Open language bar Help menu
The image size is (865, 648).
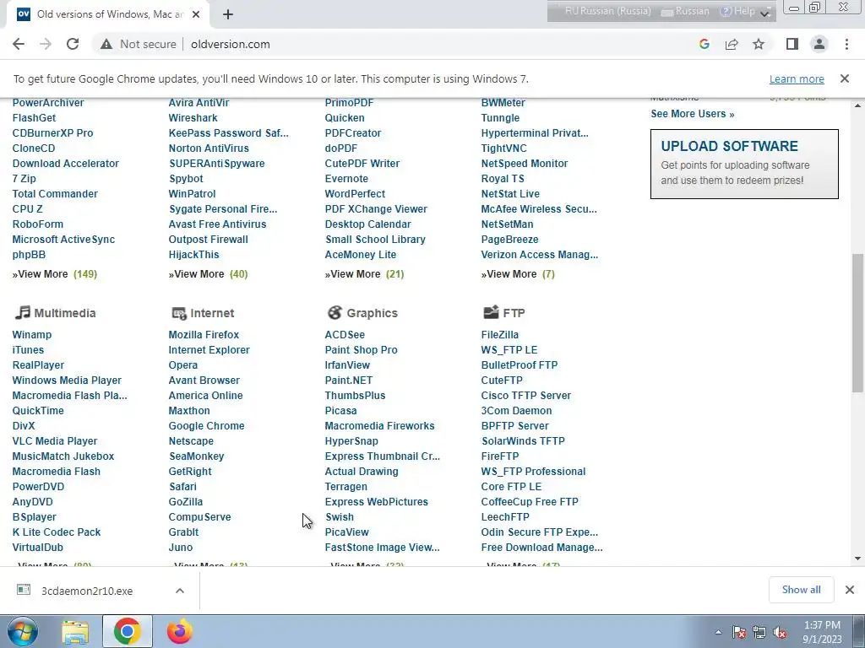pyautogui.click(x=738, y=11)
